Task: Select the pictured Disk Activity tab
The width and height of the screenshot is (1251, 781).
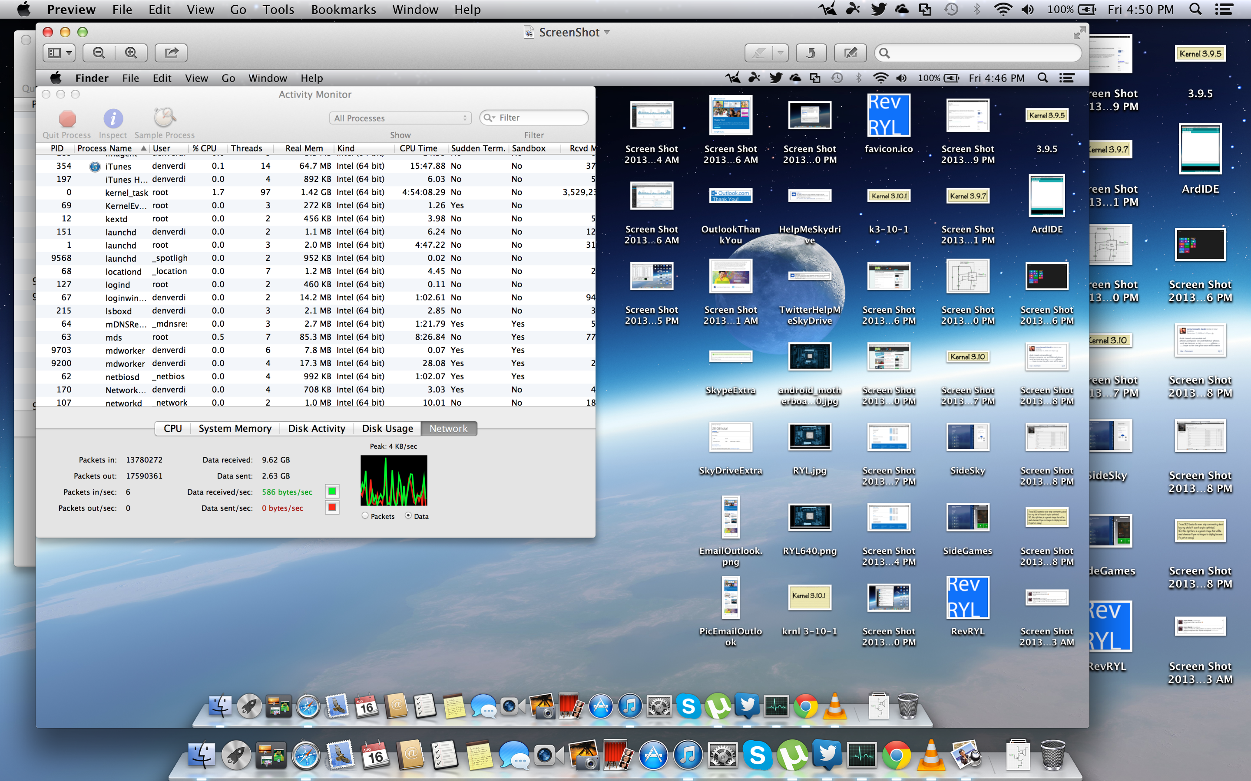Action: click(316, 428)
